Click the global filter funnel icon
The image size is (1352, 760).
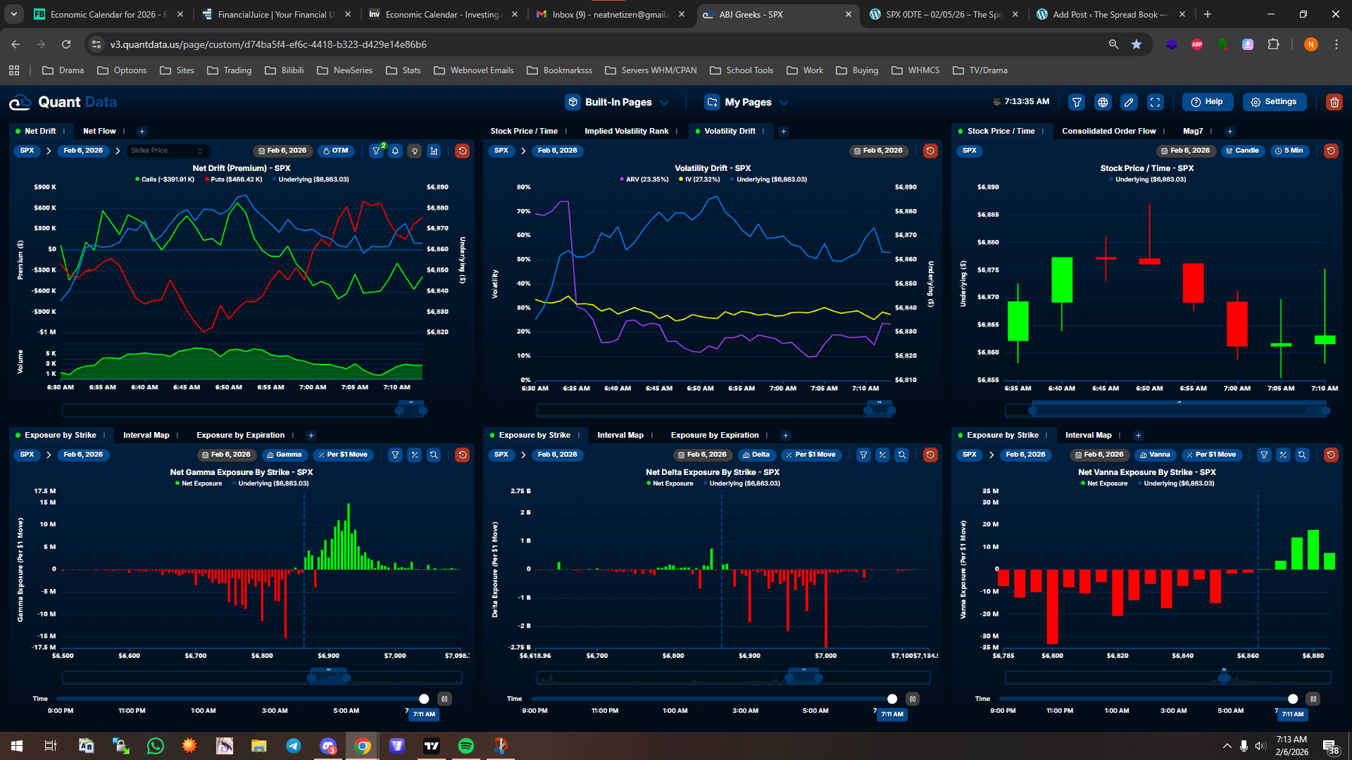[1077, 102]
